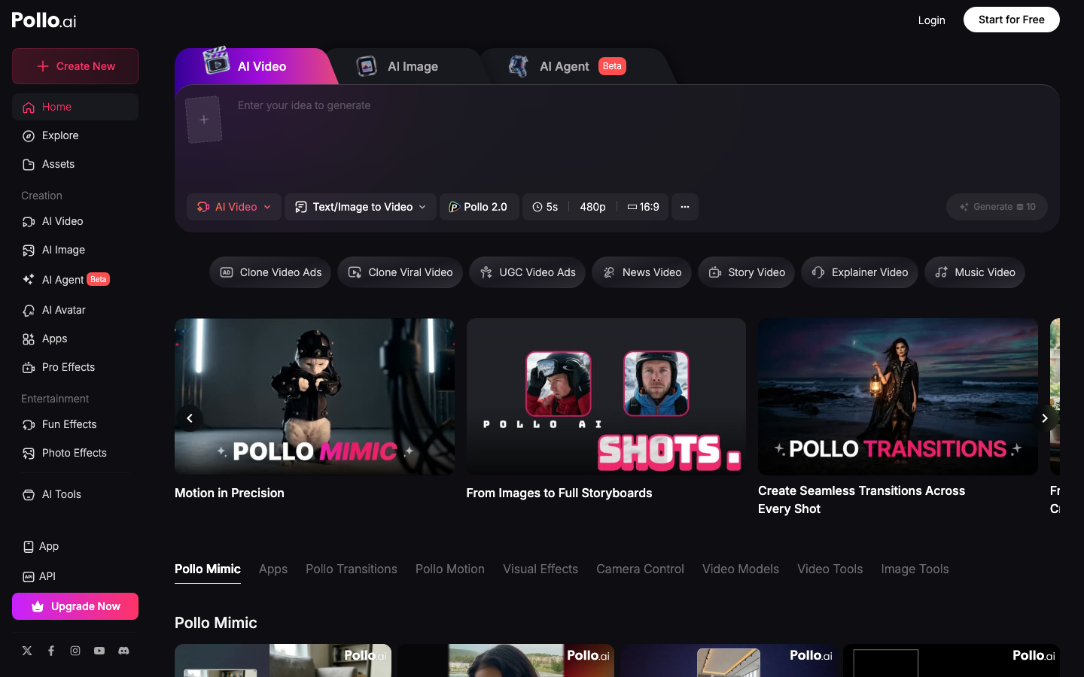This screenshot has height=677, width=1084.
Task: Open the Facebook social link
Action: click(51, 651)
